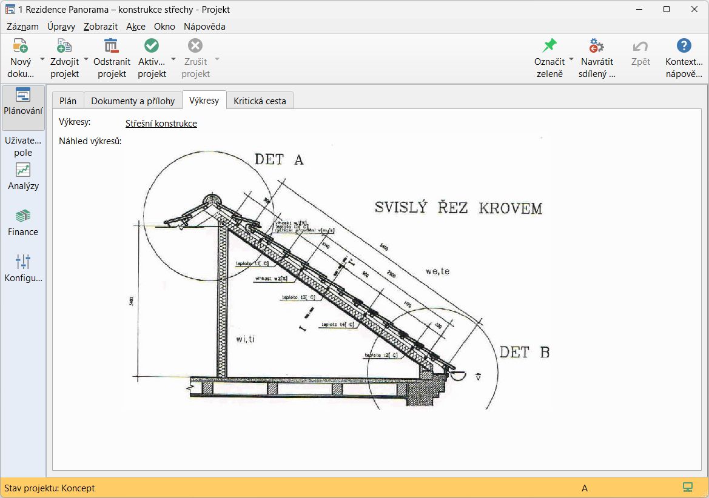Open the Střešní konstrukce drawing link
This screenshot has height=498, width=709.
[161, 124]
